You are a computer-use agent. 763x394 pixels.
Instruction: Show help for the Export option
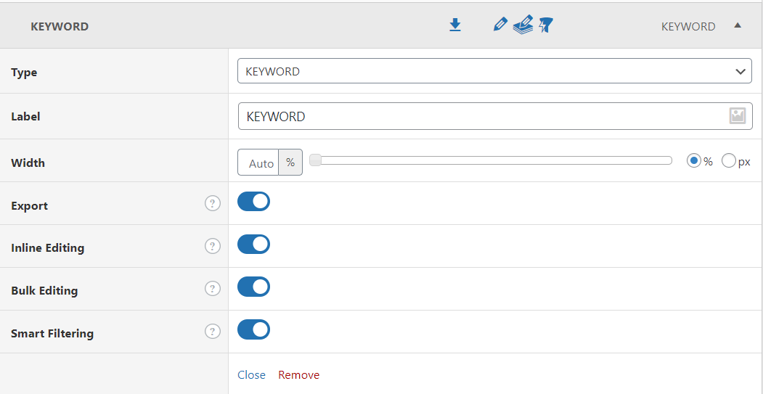212,203
